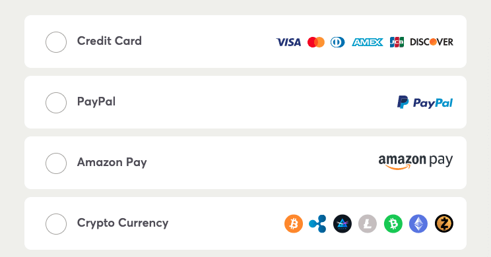Click the green Bitcoin Cash icon
Image resolution: width=491 pixels, height=257 pixels.
(x=393, y=224)
